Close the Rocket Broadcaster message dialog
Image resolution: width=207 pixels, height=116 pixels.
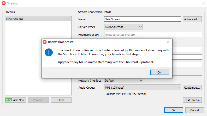tap(168, 42)
